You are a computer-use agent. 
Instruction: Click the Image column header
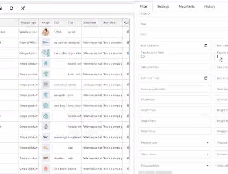[x=46, y=23]
